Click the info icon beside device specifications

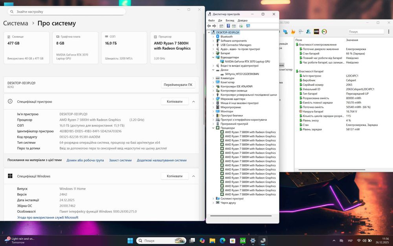click(10, 102)
